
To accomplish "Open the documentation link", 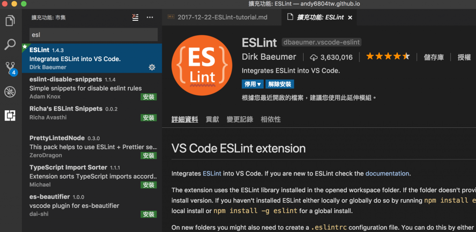I will [x=387, y=173].
